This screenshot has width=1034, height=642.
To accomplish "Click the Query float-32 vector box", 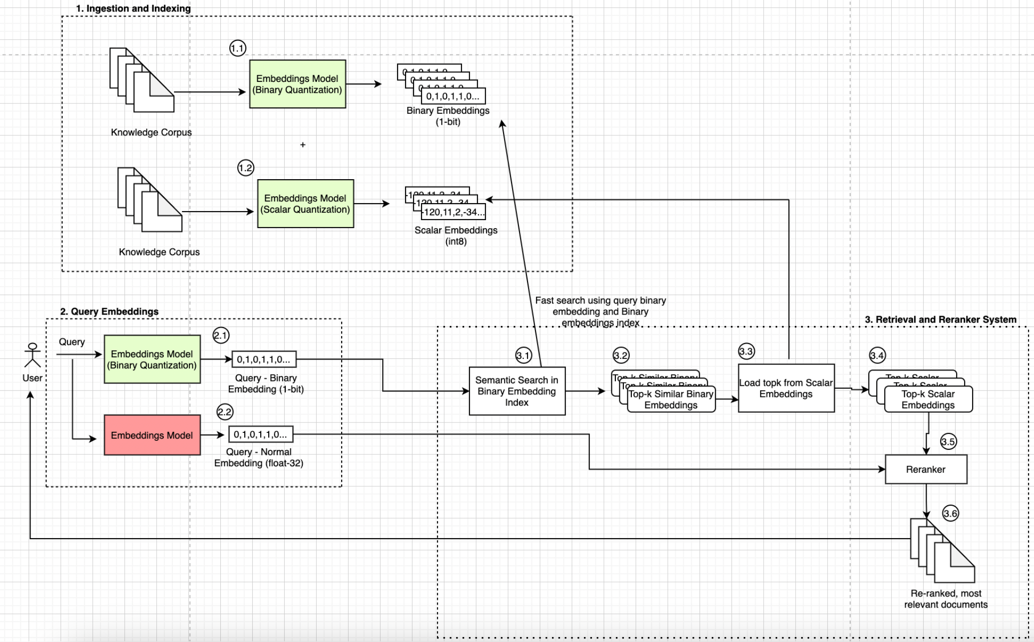I will point(260,434).
